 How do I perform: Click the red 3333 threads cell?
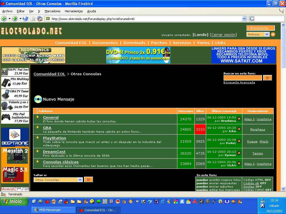tap(200, 129)
